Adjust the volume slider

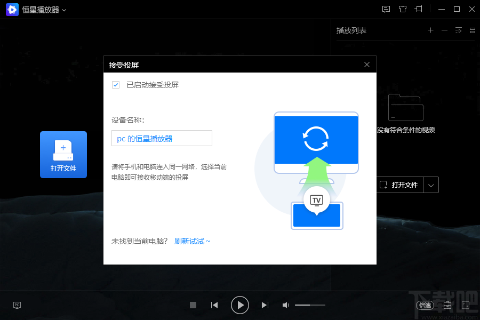[x=310, y=305]
